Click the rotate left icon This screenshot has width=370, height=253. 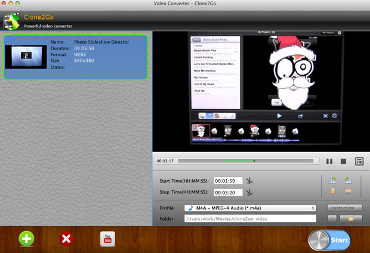pyautogui.click(x=334, y=180)
